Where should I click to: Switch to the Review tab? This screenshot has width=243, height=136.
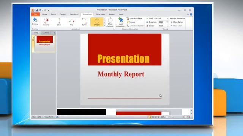point(112,14)
